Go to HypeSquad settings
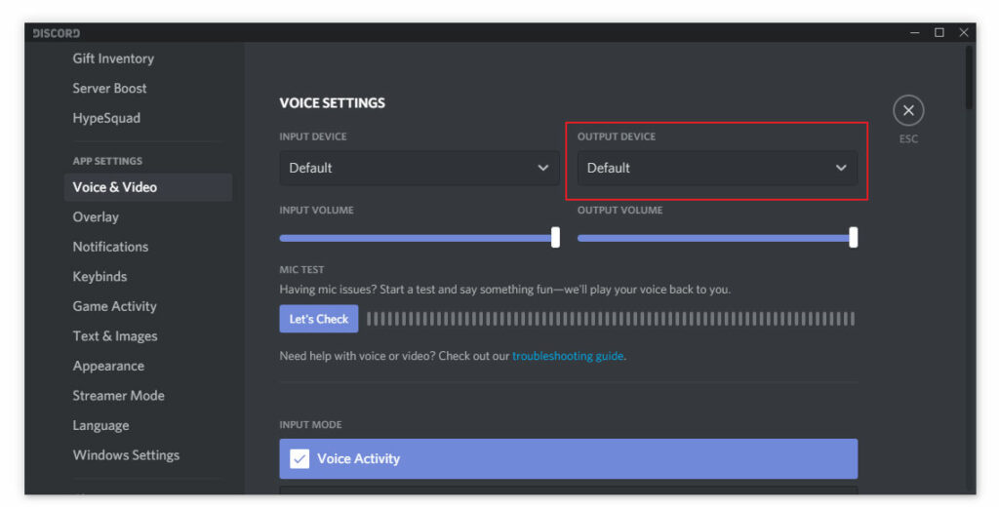999x507 pixels. [105, 119]
